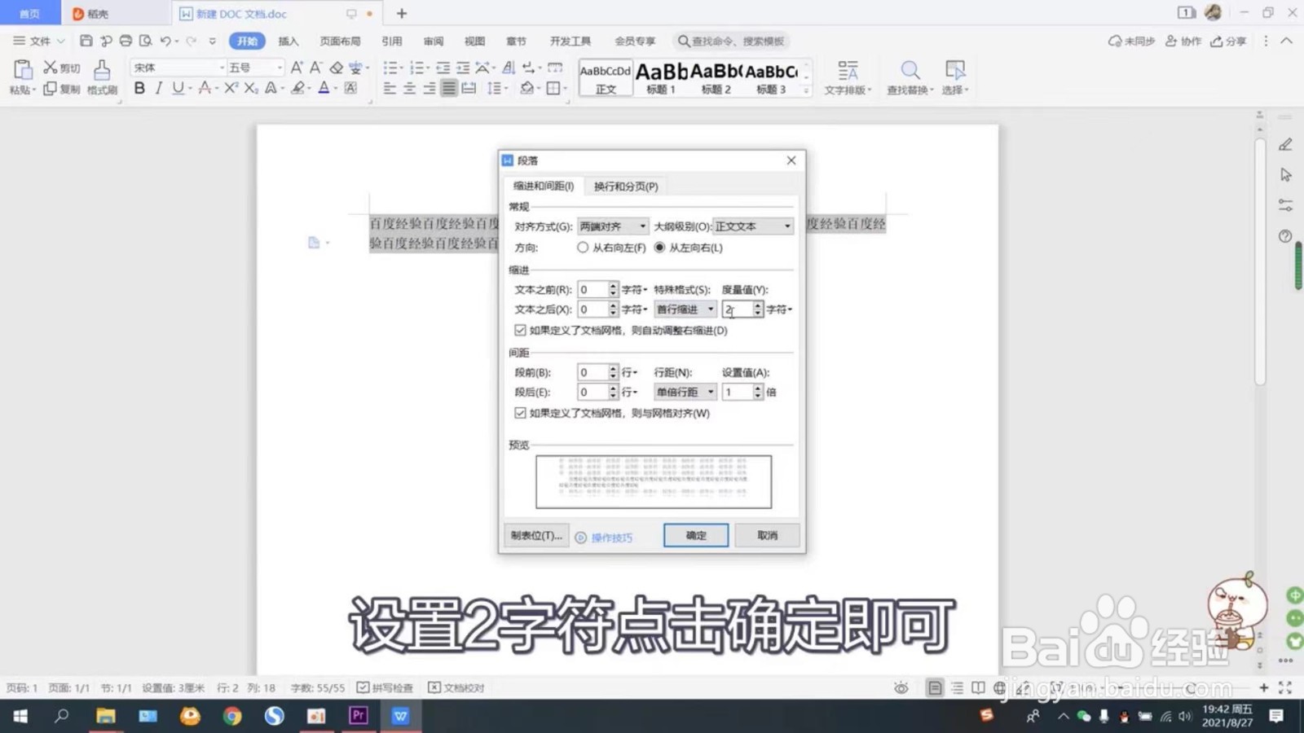The image size is (1304, 733).
Task: Open text highlight color
Action: click(x=298, y=88)
